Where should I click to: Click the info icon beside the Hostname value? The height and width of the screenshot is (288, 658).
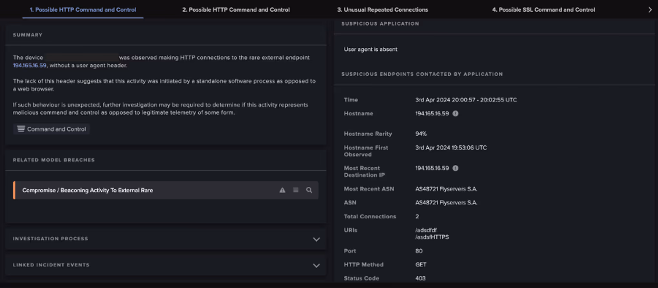(455, 114)
